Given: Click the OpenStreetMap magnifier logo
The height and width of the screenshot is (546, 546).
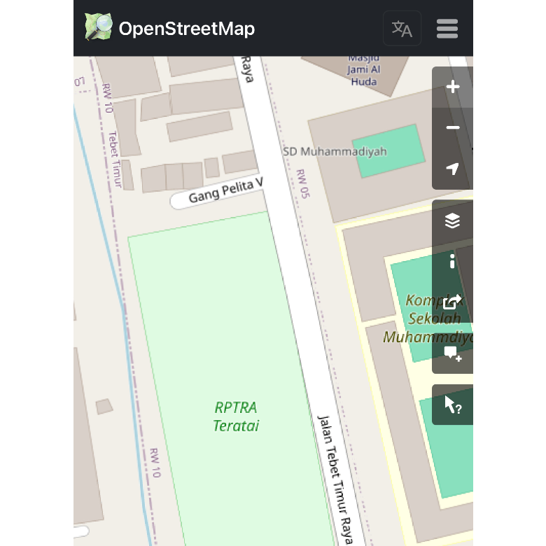Looking at the screenshot, I should pos(99,28).
